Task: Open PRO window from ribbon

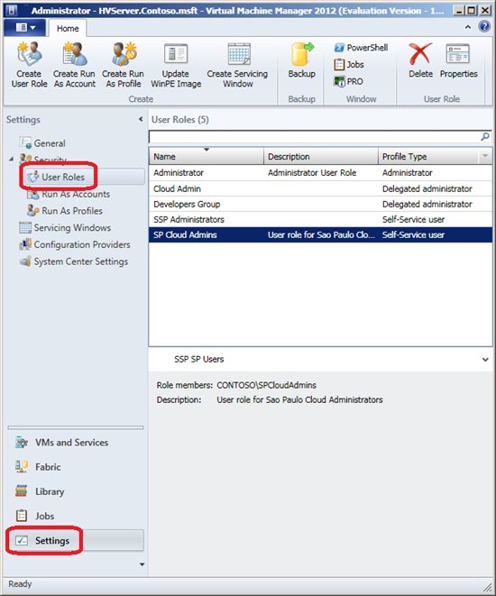Action: pos(348,81)
